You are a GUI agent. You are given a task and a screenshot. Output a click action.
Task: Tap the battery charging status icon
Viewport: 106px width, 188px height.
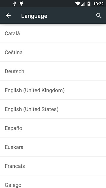point(89,4)
